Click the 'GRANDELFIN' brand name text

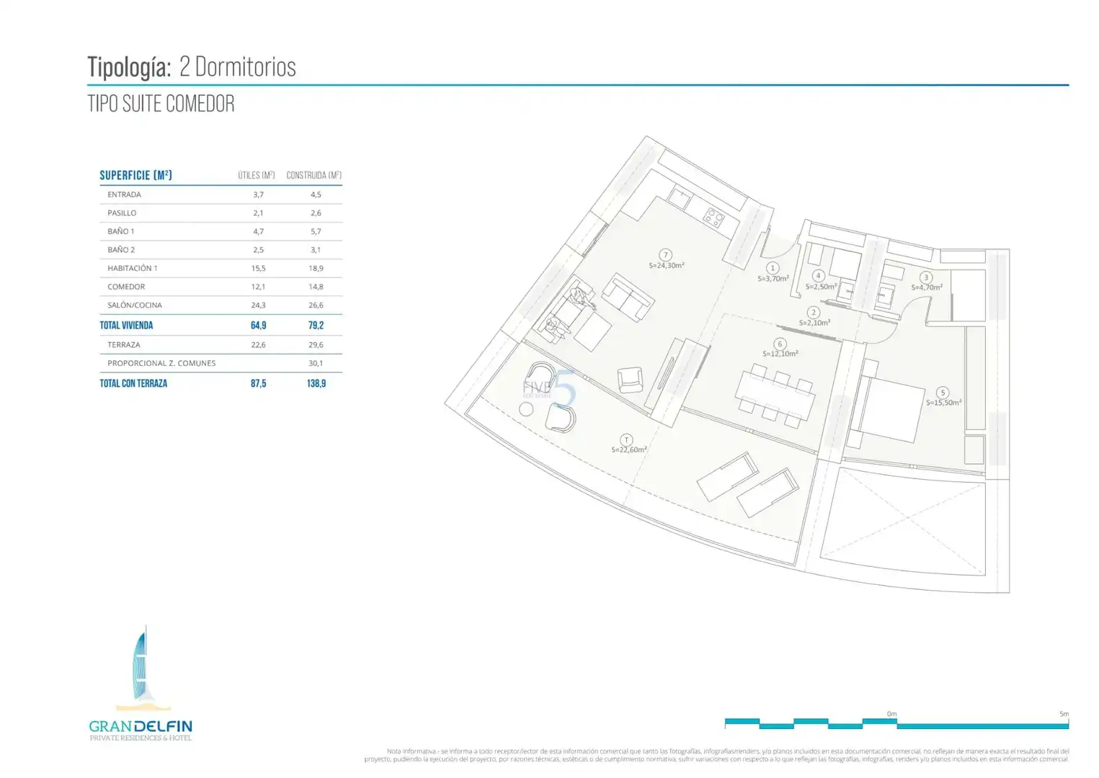coord(141,726)
